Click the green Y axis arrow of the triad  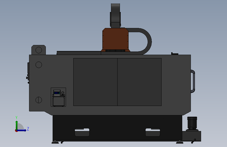point(17,125)
